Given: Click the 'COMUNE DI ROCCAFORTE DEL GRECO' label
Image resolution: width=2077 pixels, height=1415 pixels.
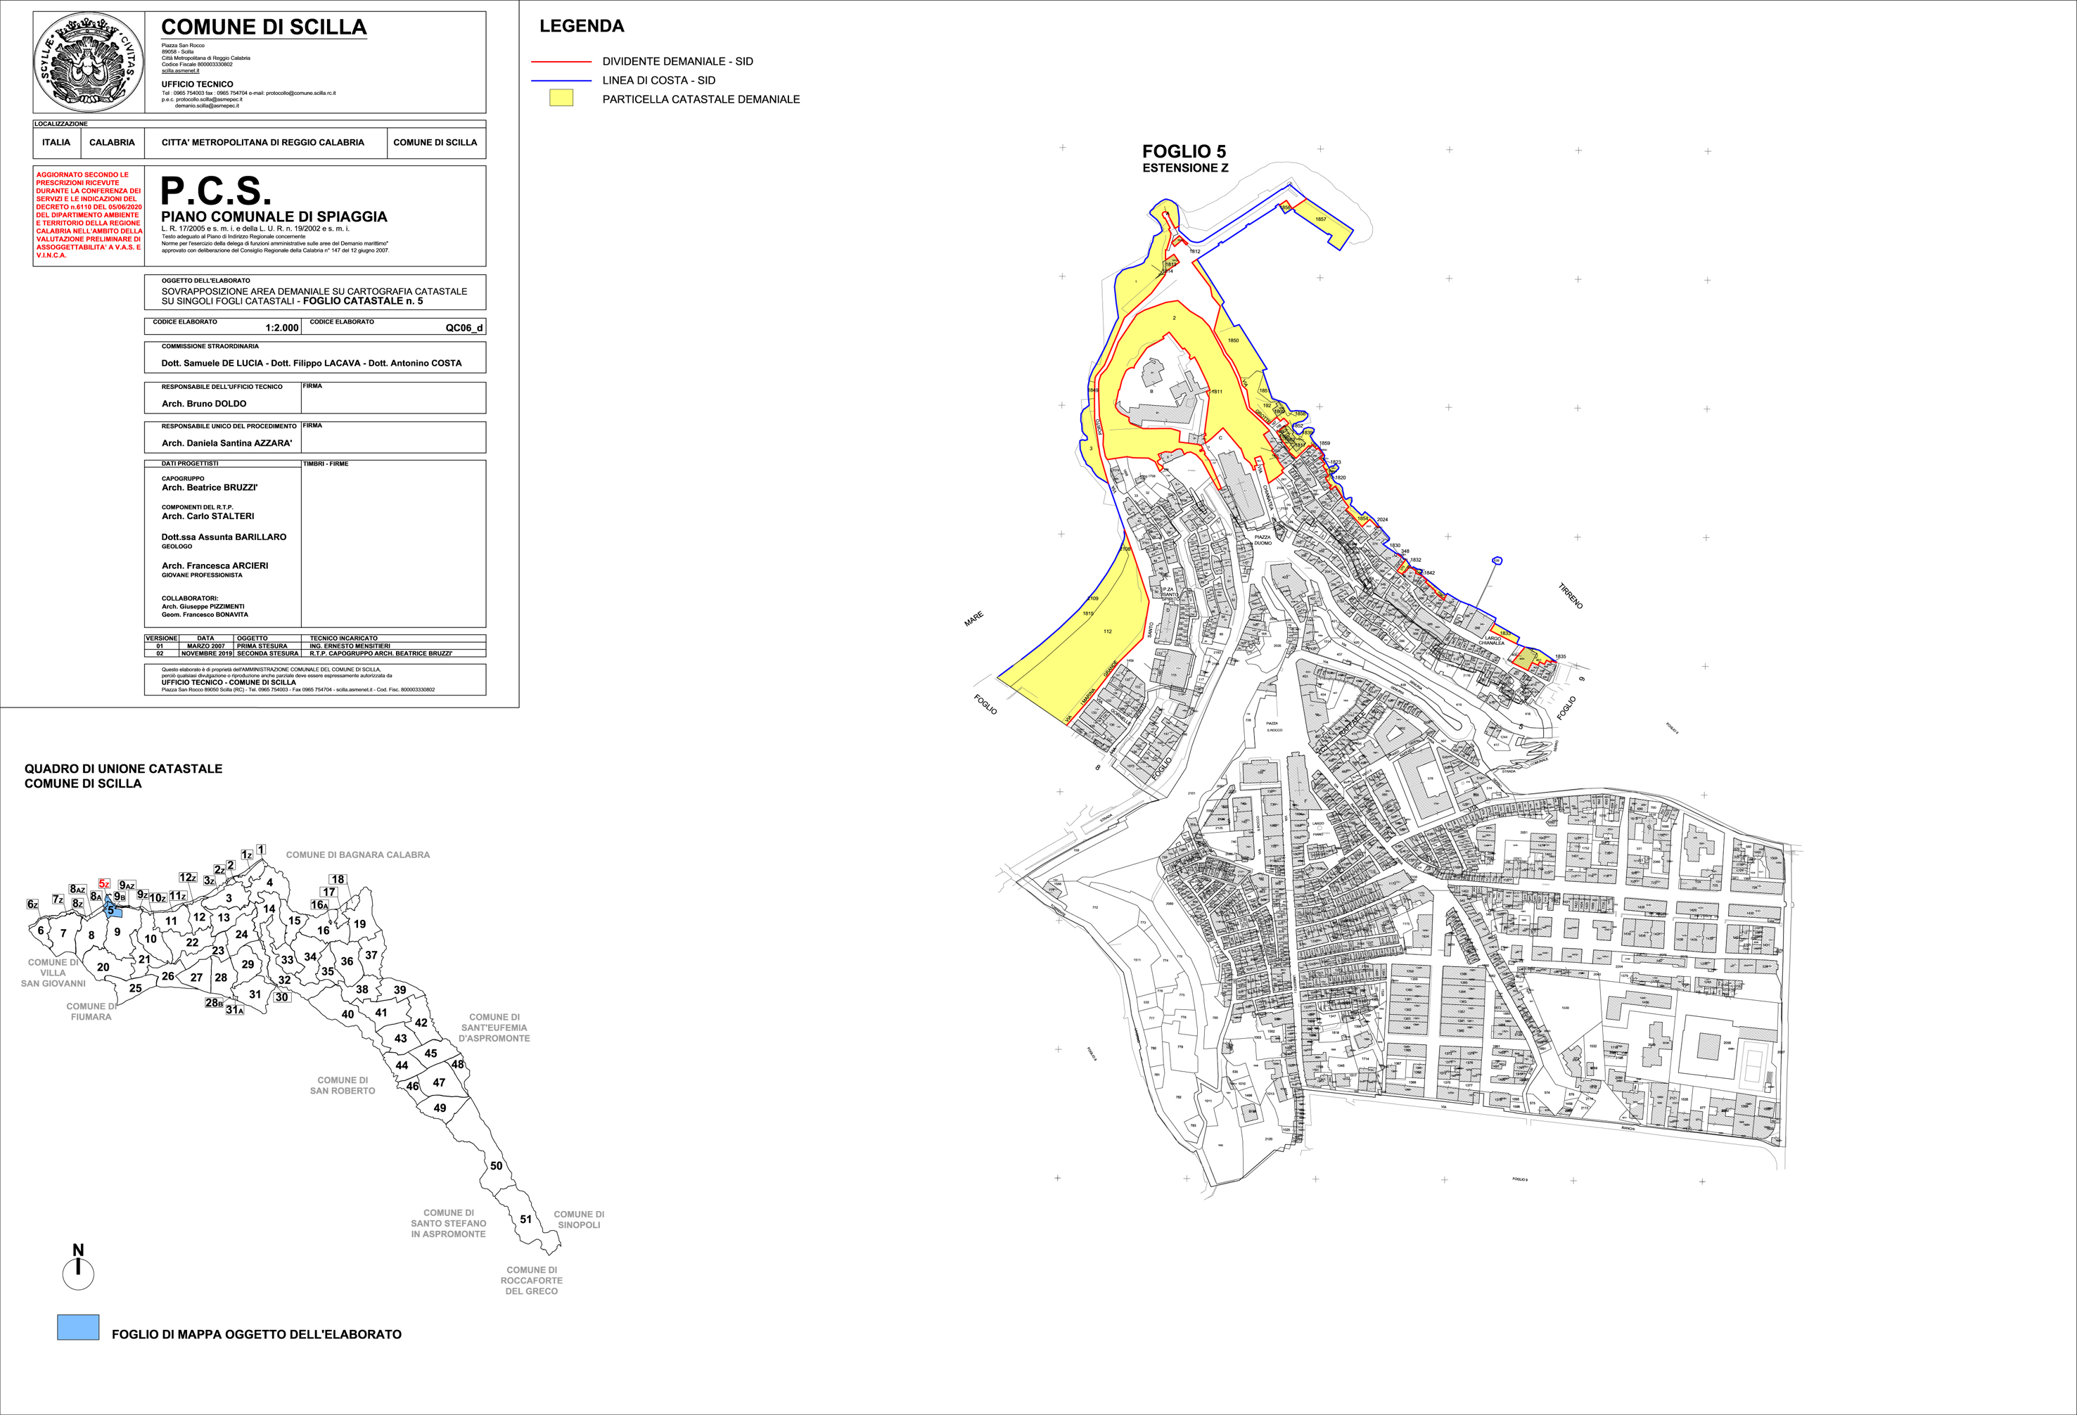Looking at the screenshot, I should pos(532,1281).
